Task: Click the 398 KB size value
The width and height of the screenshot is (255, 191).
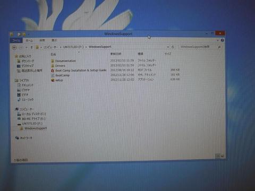Action: [x=175, y=70]
